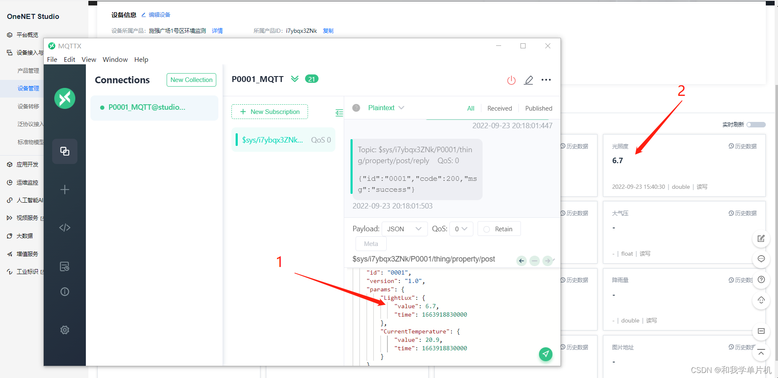Load next published message with right arrow
The width and height of the screenshot is (778, 378).
click(x=547, y=261)
